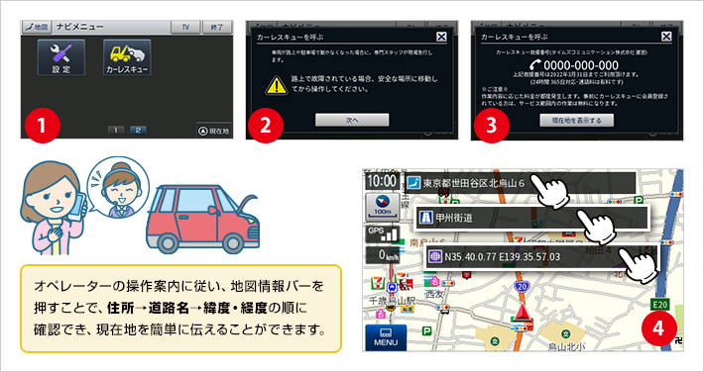This screenshot has width=704, height=372.
Task: Select the phone handset icon by rescue number
Action: [535, 65]
